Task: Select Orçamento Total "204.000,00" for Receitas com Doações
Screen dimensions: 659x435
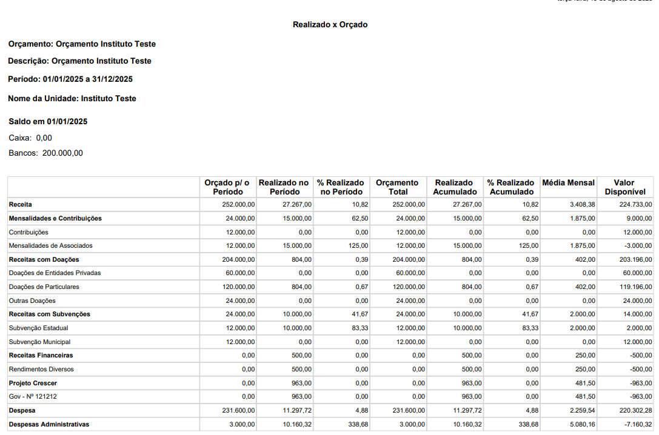Action: (409, 259)
